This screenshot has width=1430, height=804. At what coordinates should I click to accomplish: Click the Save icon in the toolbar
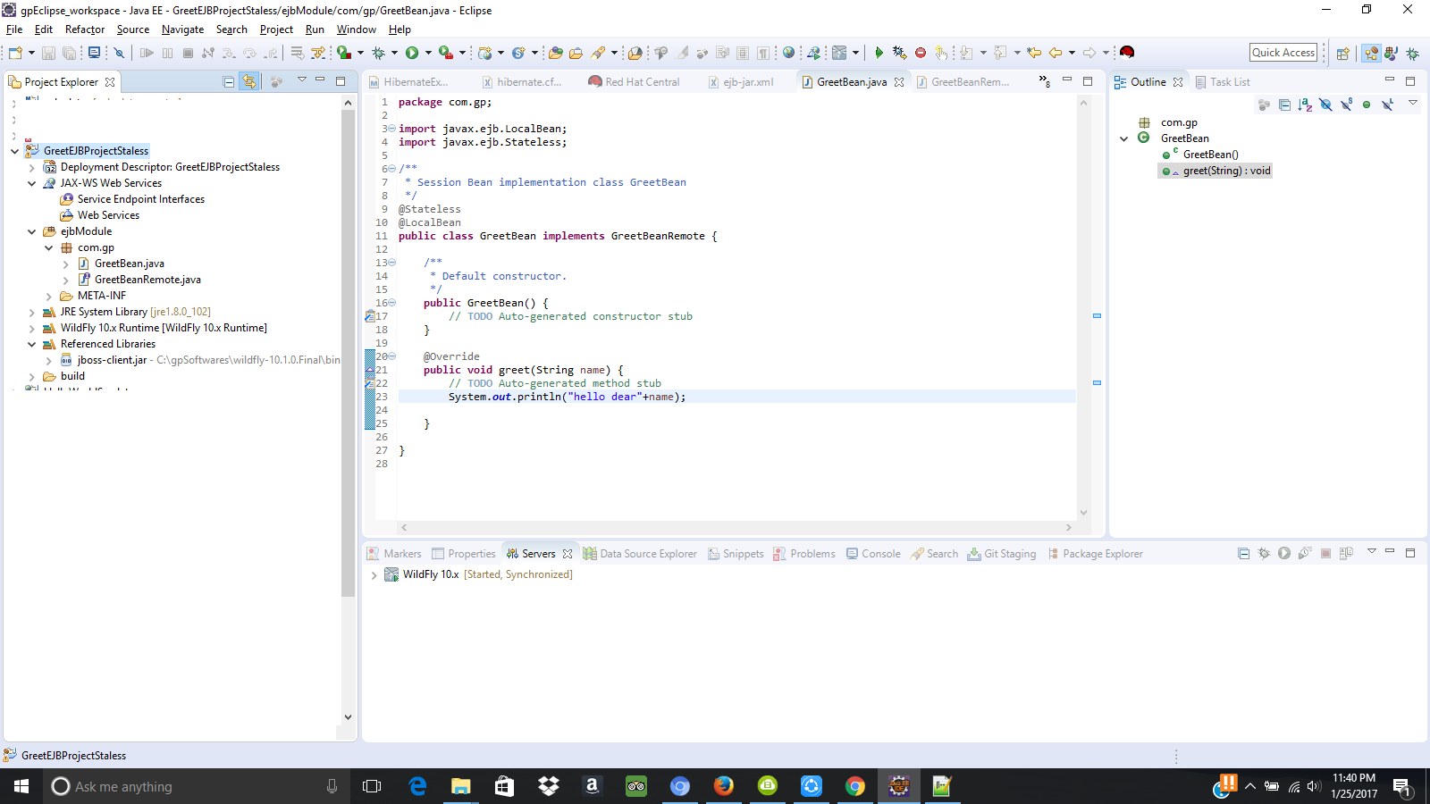click(49, 53)
